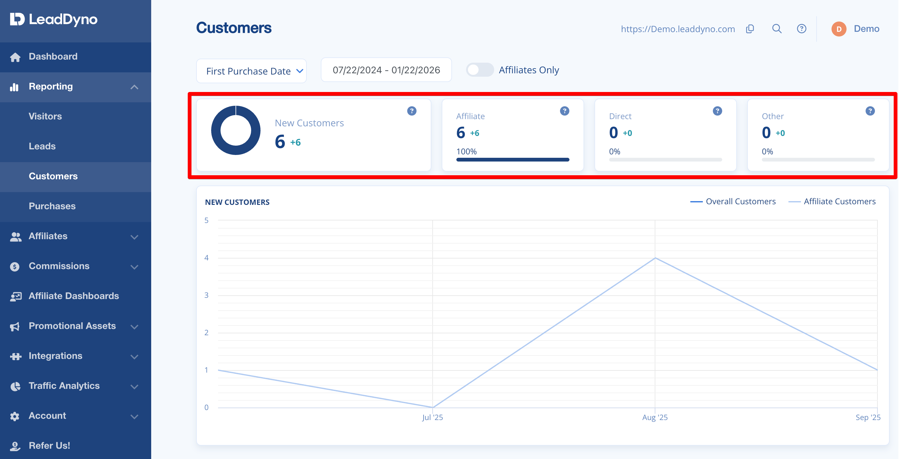Click the Direct 0% progress bar
Screen dimensions: 899x459
click(665, 160)
